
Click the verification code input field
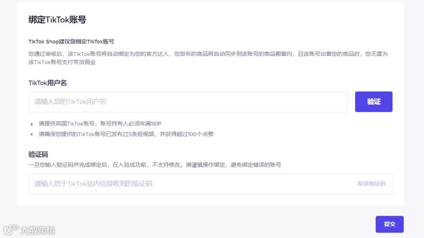tap(210, 184)
